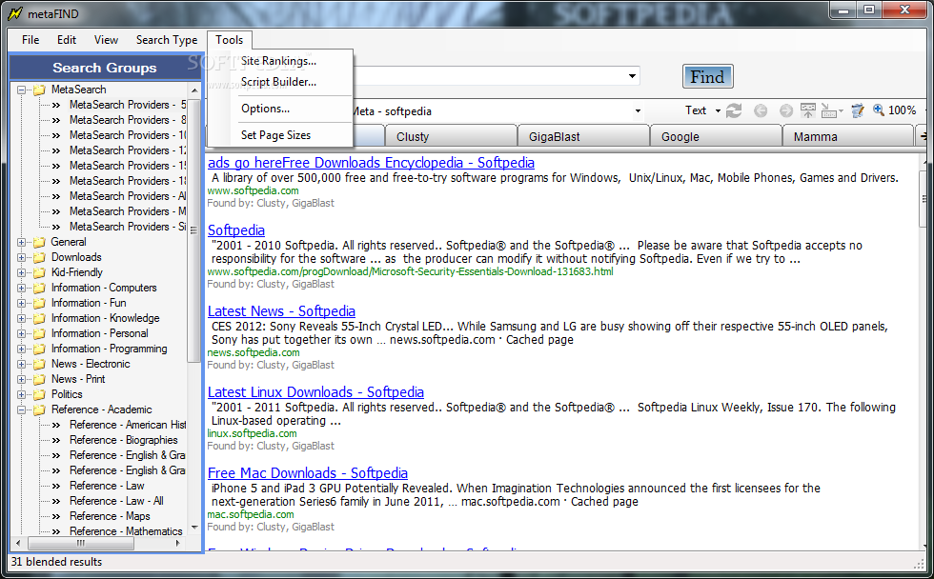934x579 pixels.
Task: Collapse the MetaSearch tree node
Action: click(x=21, y=90)
